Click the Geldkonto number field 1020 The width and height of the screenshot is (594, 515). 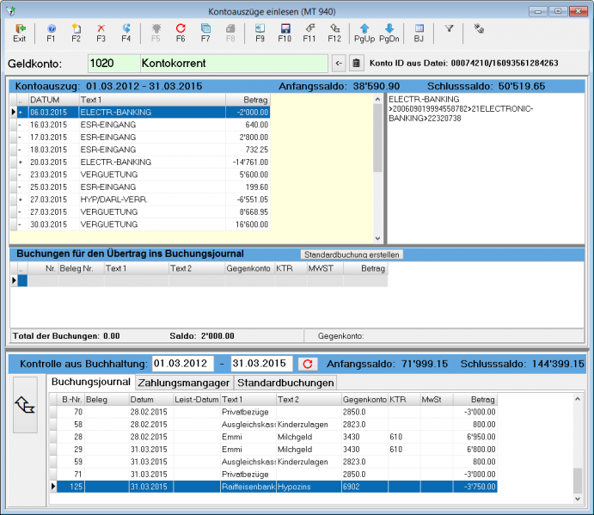tap(114, 64)
